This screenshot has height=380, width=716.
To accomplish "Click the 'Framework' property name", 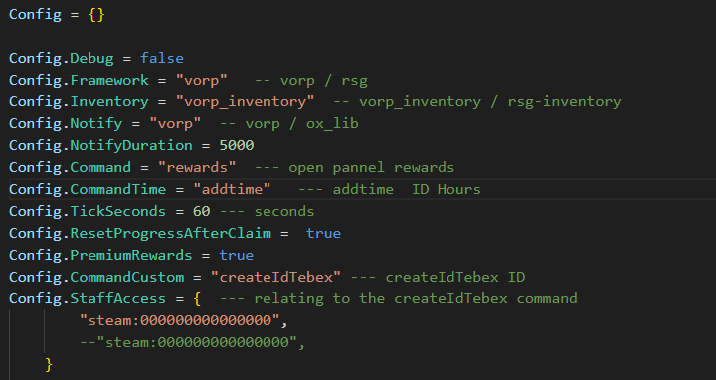I will [x=109, y=80].
